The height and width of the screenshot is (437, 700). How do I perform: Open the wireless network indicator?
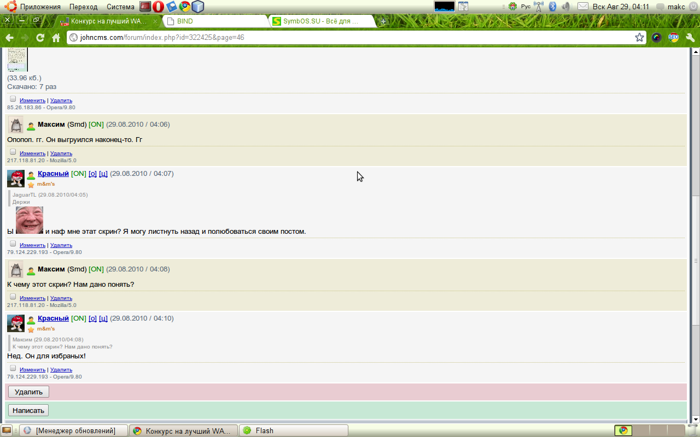539,7
